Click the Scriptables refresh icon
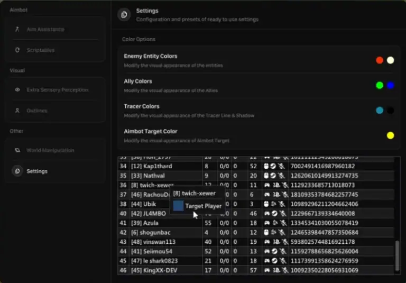This screenshot has width=406, height=283. coord(17,50)
